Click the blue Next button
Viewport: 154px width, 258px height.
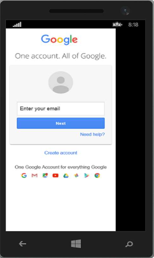tap(61, 123)
